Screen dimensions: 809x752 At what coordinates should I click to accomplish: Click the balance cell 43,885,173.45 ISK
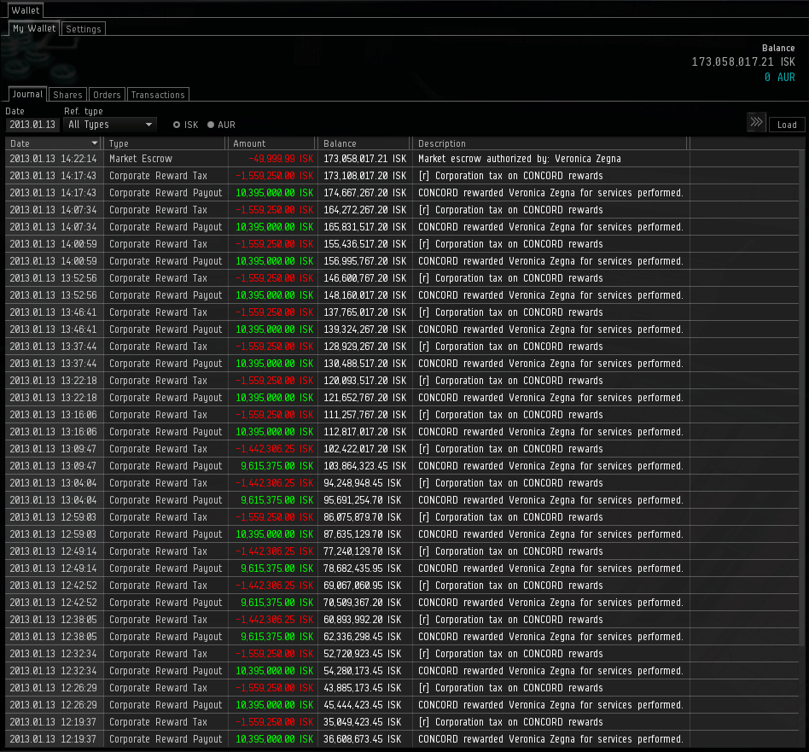click(x=362, y=687)
